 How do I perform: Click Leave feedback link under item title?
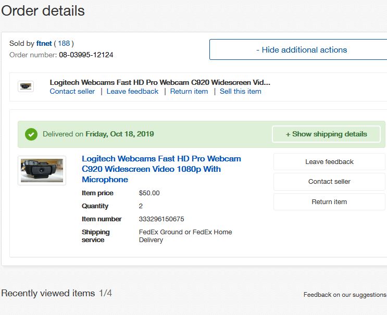click(132, 92)
